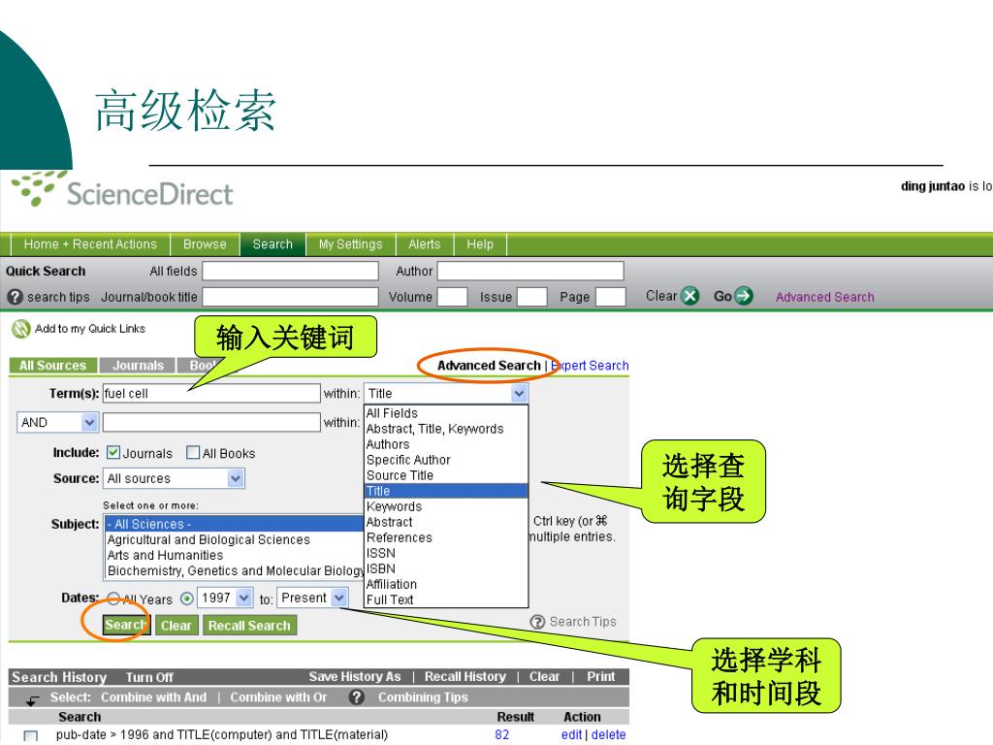The height and width of the screenshot is (745, 993).
Task: Click the Recall Search button
Action: tap(249, 626)
